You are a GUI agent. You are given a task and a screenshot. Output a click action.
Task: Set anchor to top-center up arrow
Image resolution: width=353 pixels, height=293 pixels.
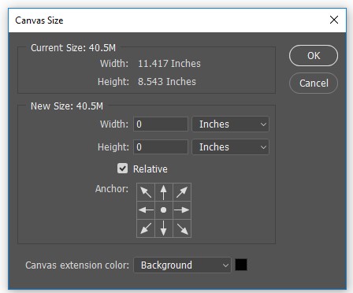pyautogui.click(x=164, y=192)
